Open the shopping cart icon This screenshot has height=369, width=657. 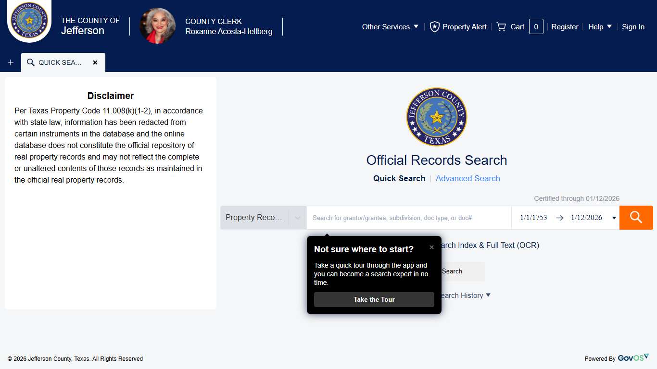click(501, 27)
